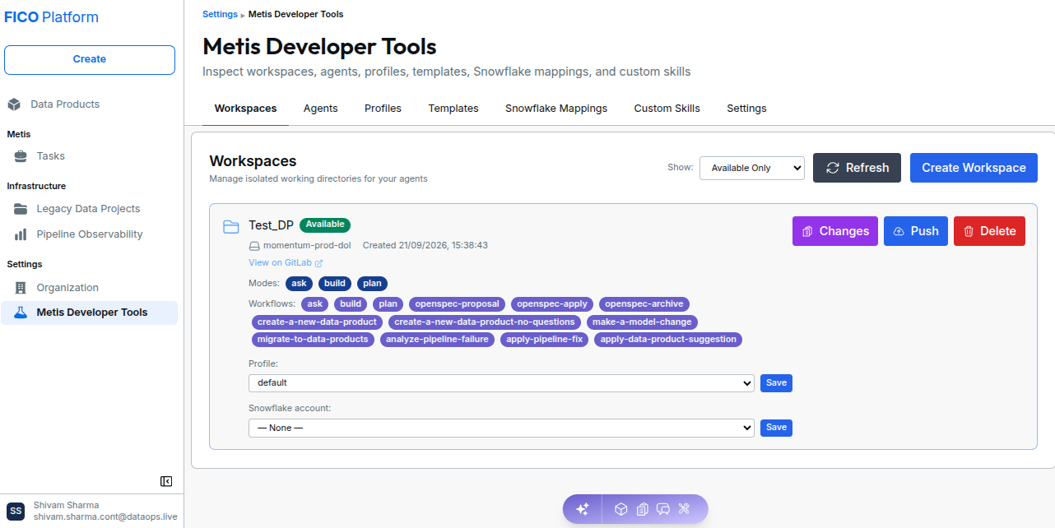This screenshot has height=528, width=1055.
Task: Click the Test_DP workspace name
Action: pyautogui.click(x=271, y=225)
